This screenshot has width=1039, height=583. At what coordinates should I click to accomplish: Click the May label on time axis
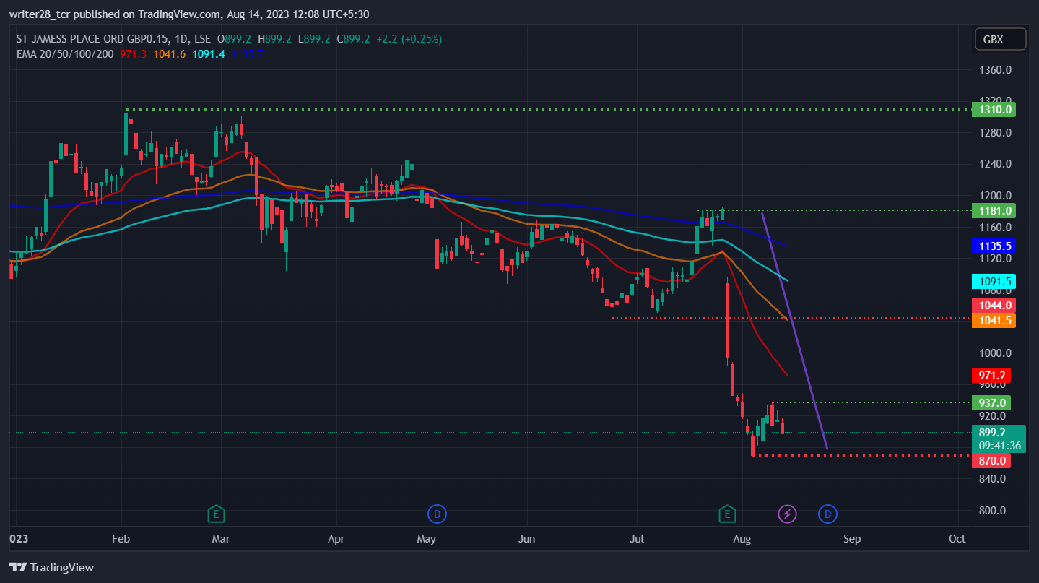pyautogui.click(x=427, y=539)
